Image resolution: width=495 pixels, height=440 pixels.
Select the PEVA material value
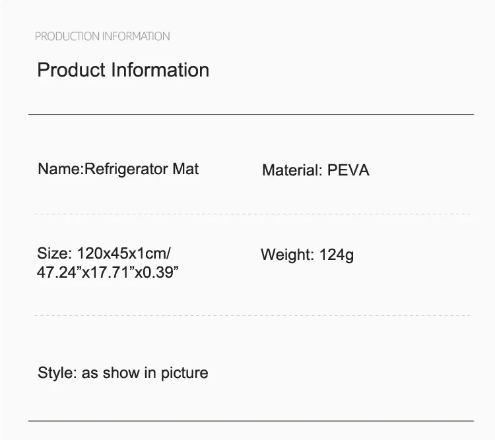tap(348, 170)
